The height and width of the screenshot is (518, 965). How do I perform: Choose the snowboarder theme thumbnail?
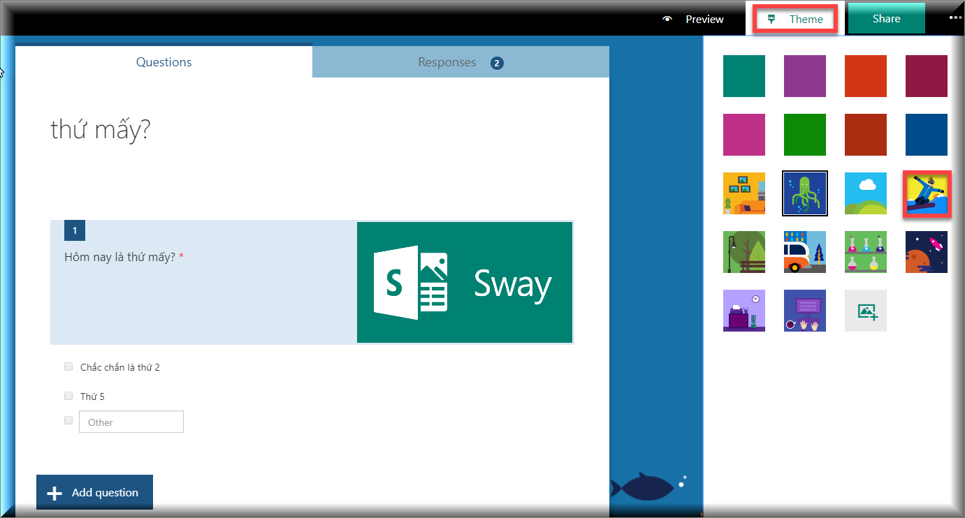[x=927, y=194]
